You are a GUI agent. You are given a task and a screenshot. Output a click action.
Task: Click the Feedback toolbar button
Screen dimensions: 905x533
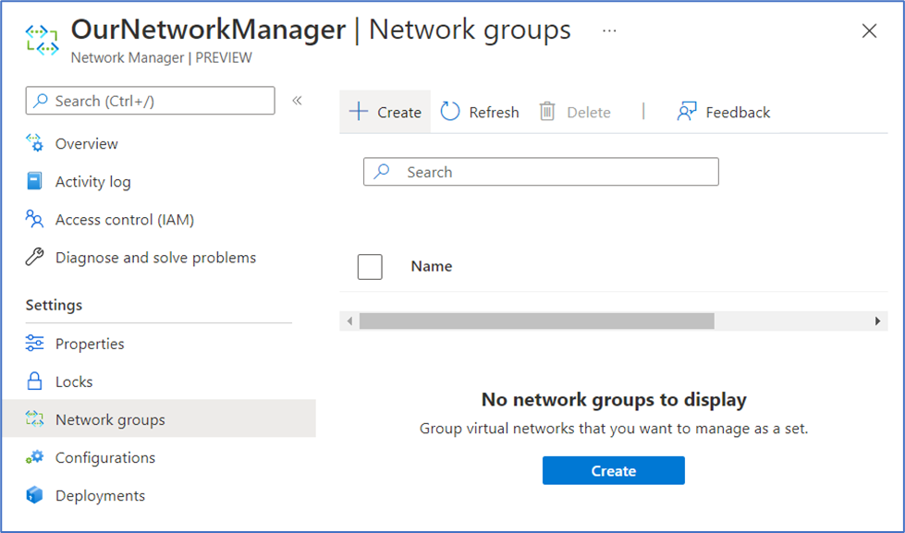click(724, 112)
